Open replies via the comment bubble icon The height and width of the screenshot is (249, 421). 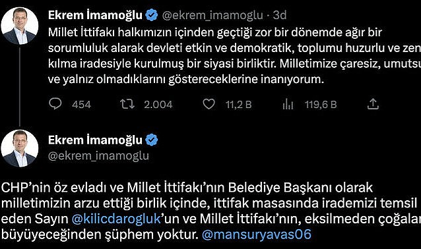click(x=55, y=104)
